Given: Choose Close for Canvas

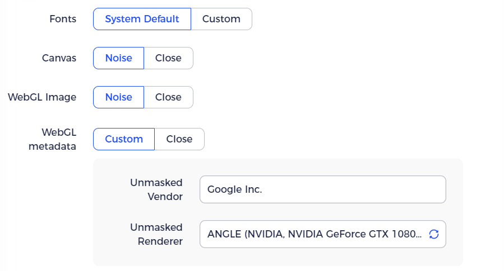Looking at the screenshot, I should (x=168, y=58).
